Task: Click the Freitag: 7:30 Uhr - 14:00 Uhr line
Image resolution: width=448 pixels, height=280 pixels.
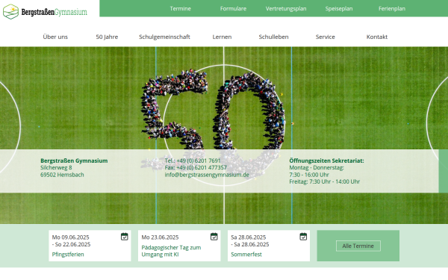Action: [325, 181]
